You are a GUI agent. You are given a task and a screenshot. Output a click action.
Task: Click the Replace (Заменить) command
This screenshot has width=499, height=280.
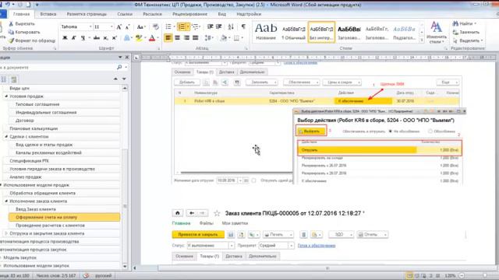point(466,32)
